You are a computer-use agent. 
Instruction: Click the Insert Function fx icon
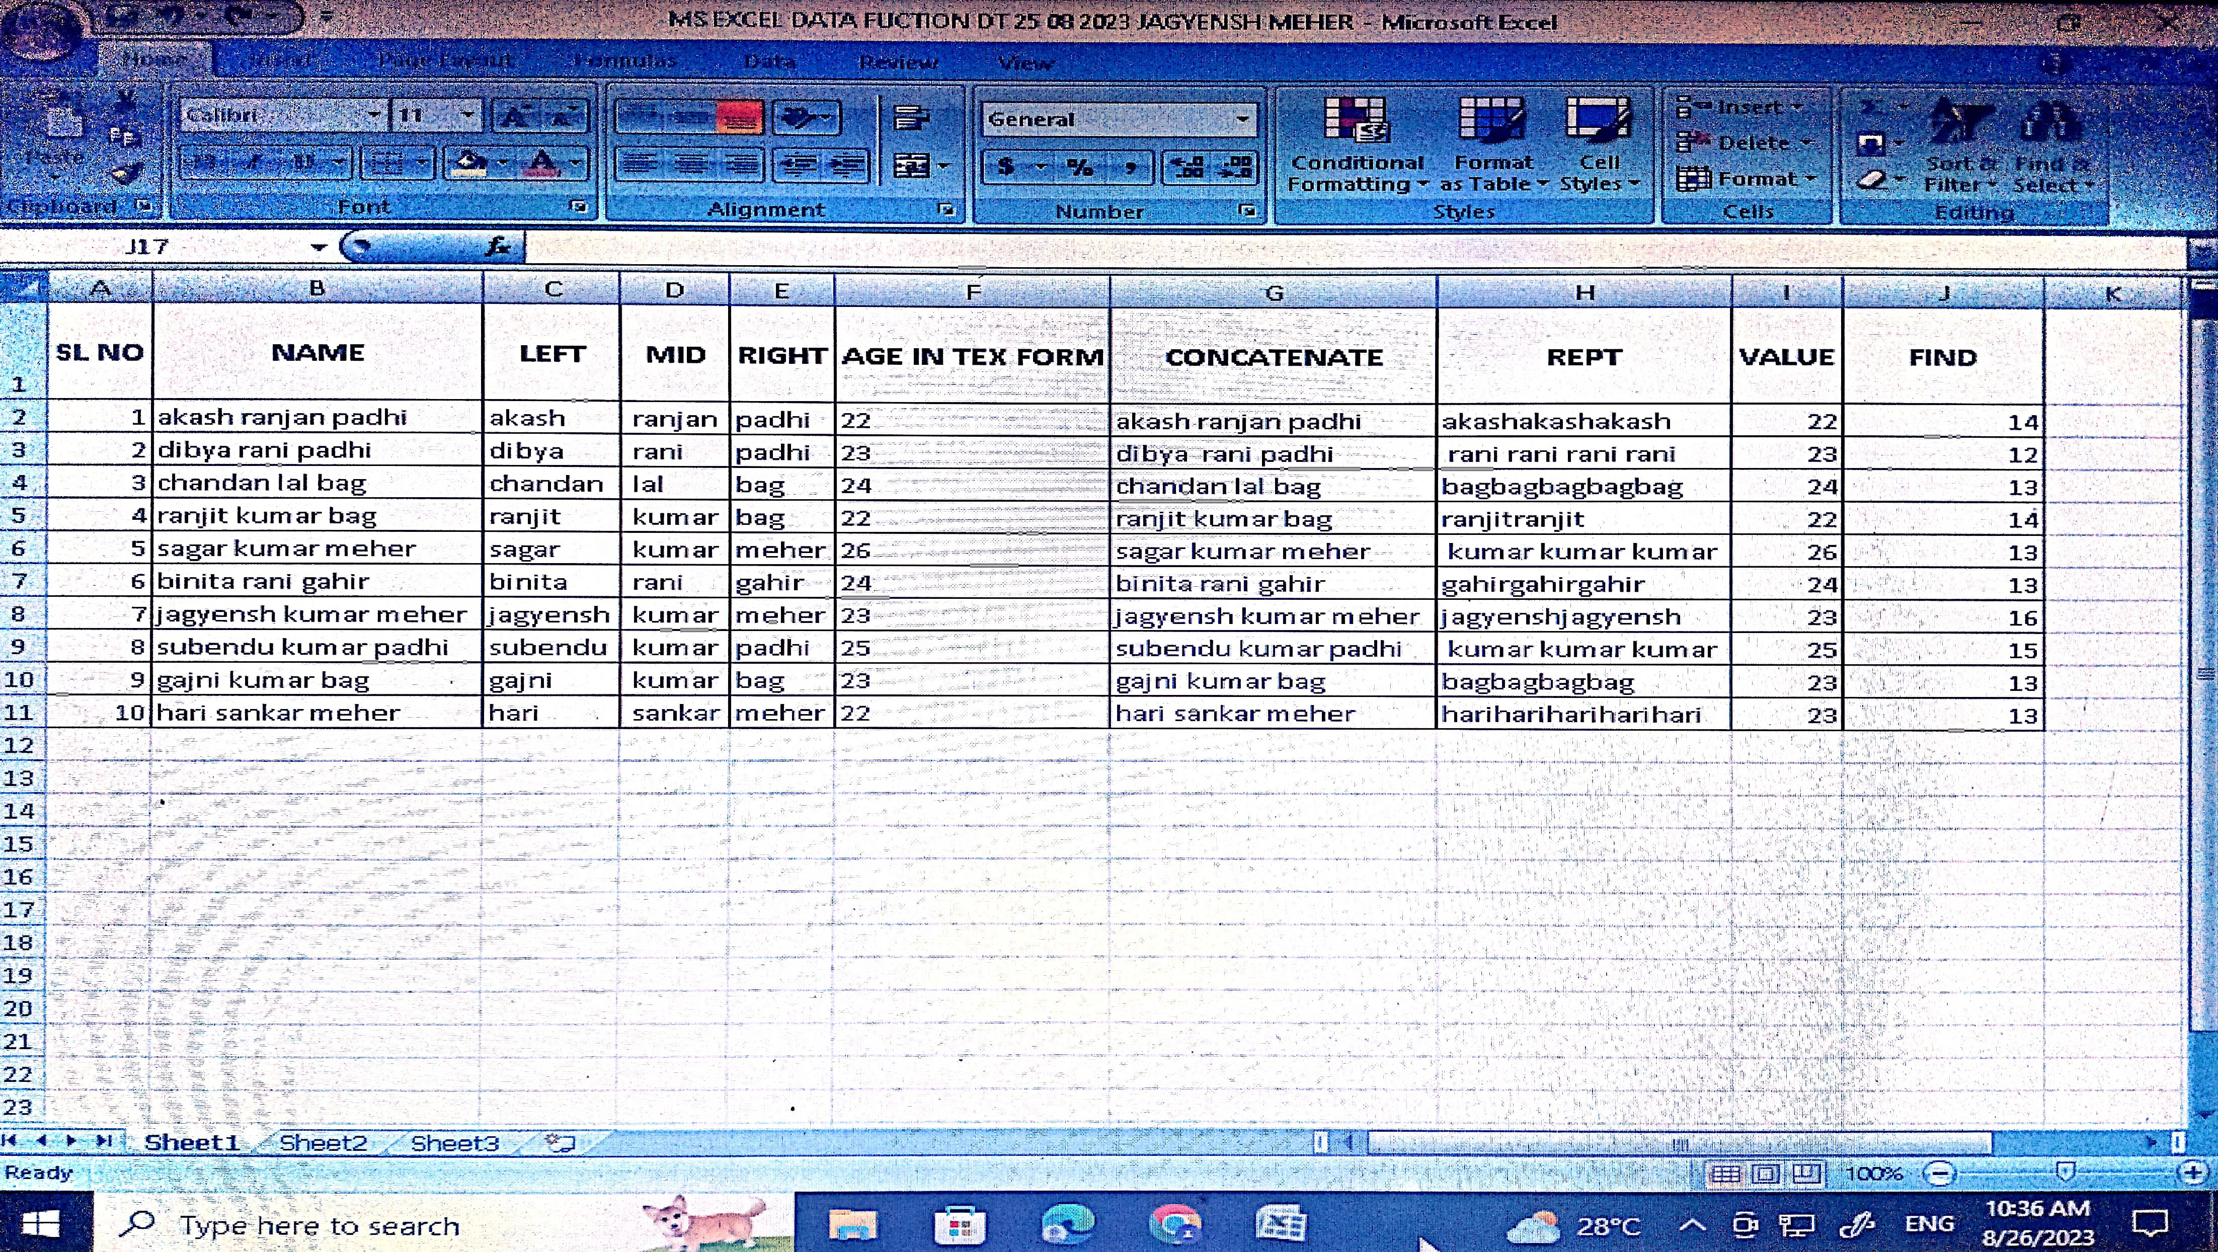tap(499, 247)
